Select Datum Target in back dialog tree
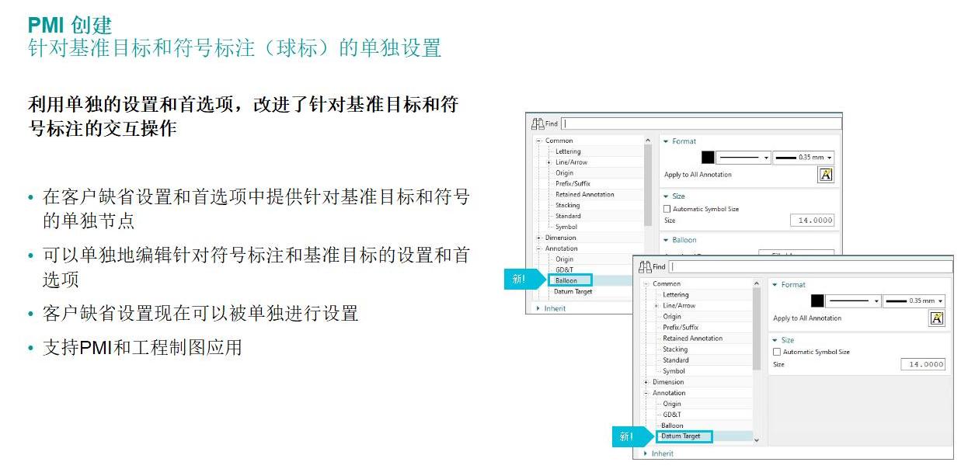Image resolution: width=961 pixels, height=476 pixels. [573, 292]
